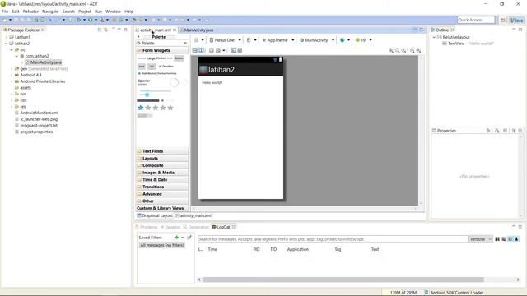
Task: Expand the Latihan1 project node
Action: (x=6, y=37)
